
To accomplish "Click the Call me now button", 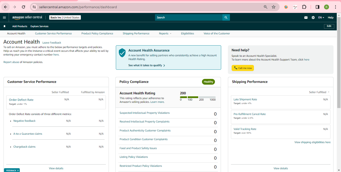I will point(243,68).
